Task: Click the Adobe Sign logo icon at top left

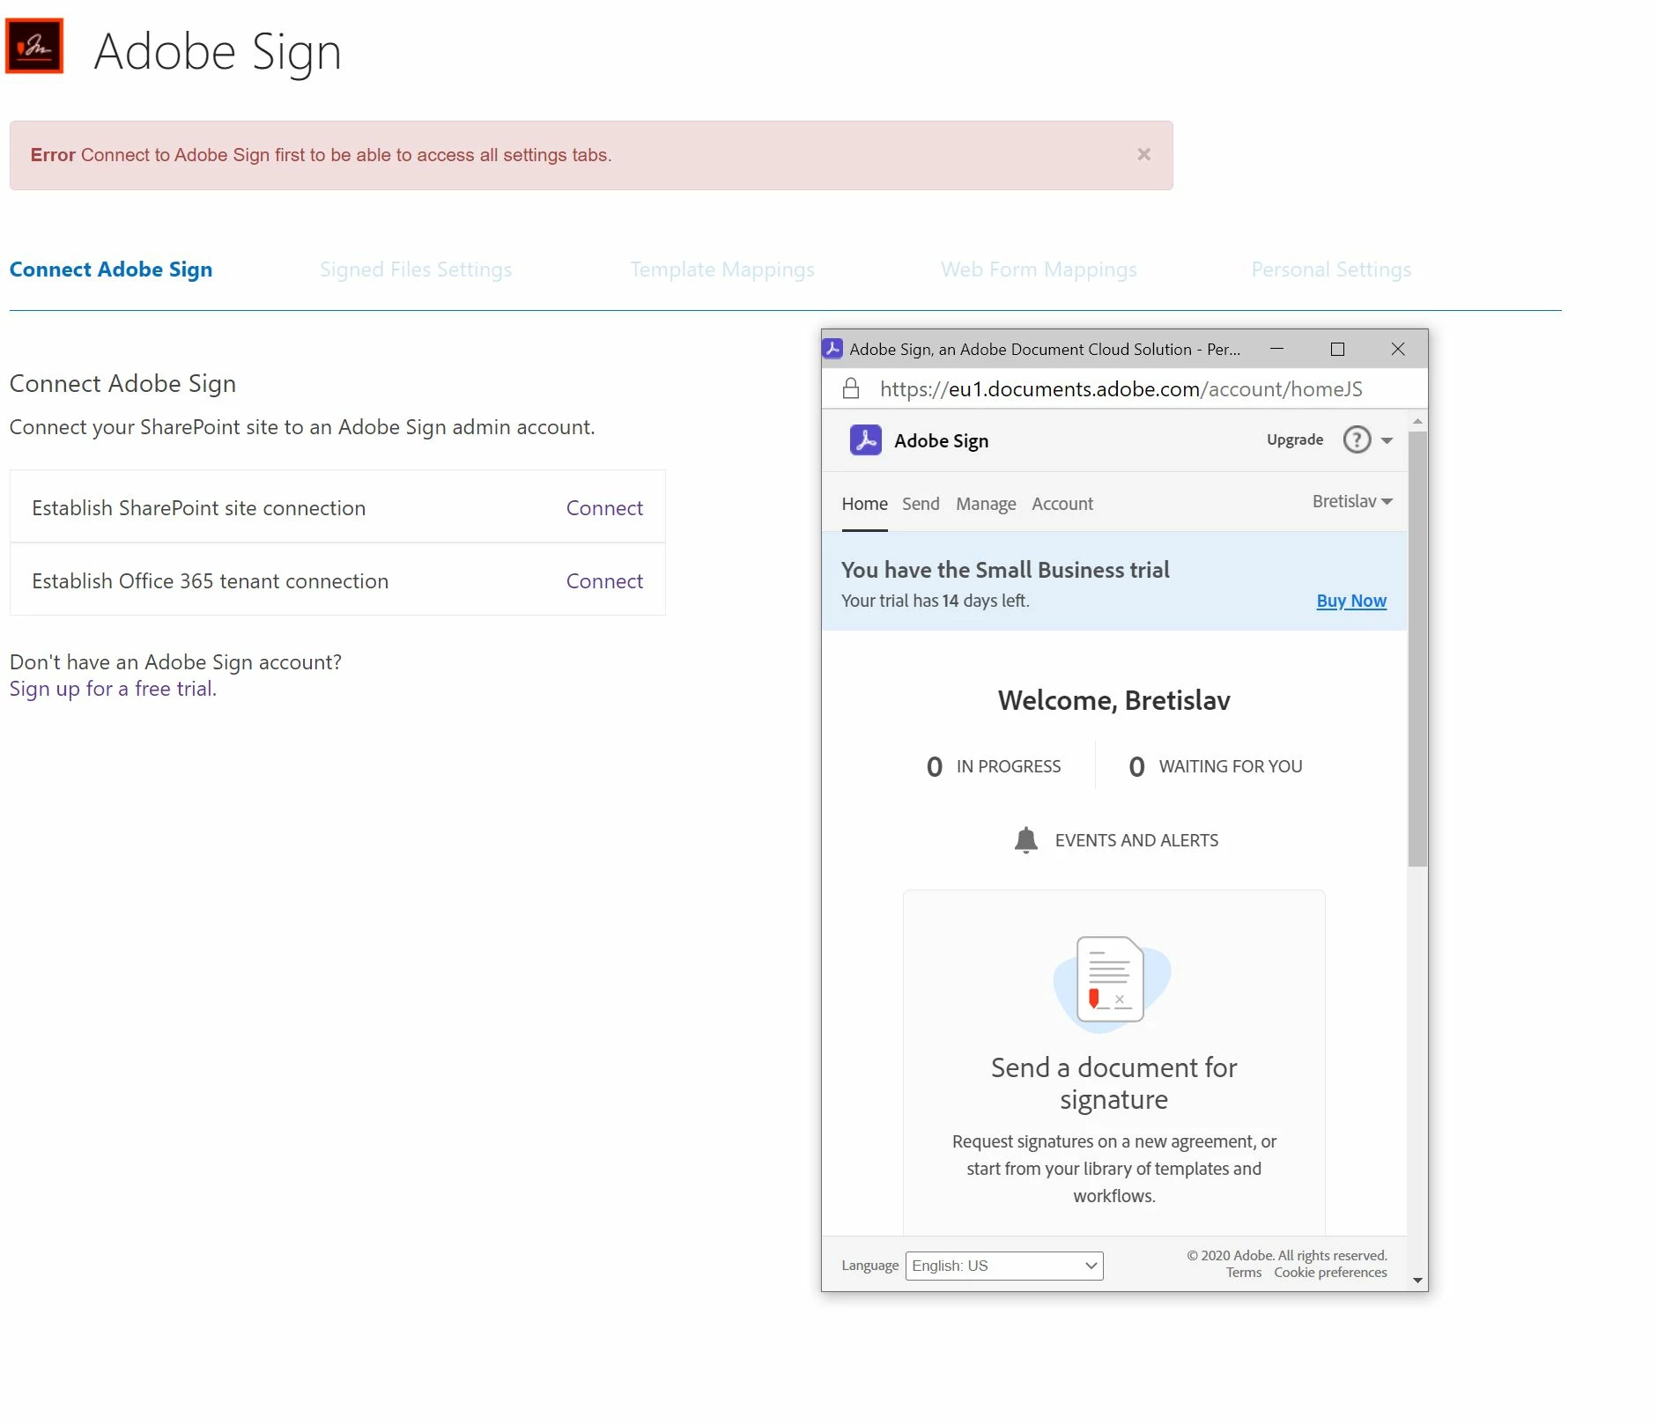Action: [34, 46]
